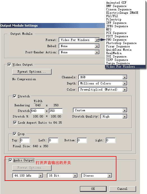Viewport: 147px width, 194px height.
Task: Toggle the Video Output checkbox
Action: point(9,64)
